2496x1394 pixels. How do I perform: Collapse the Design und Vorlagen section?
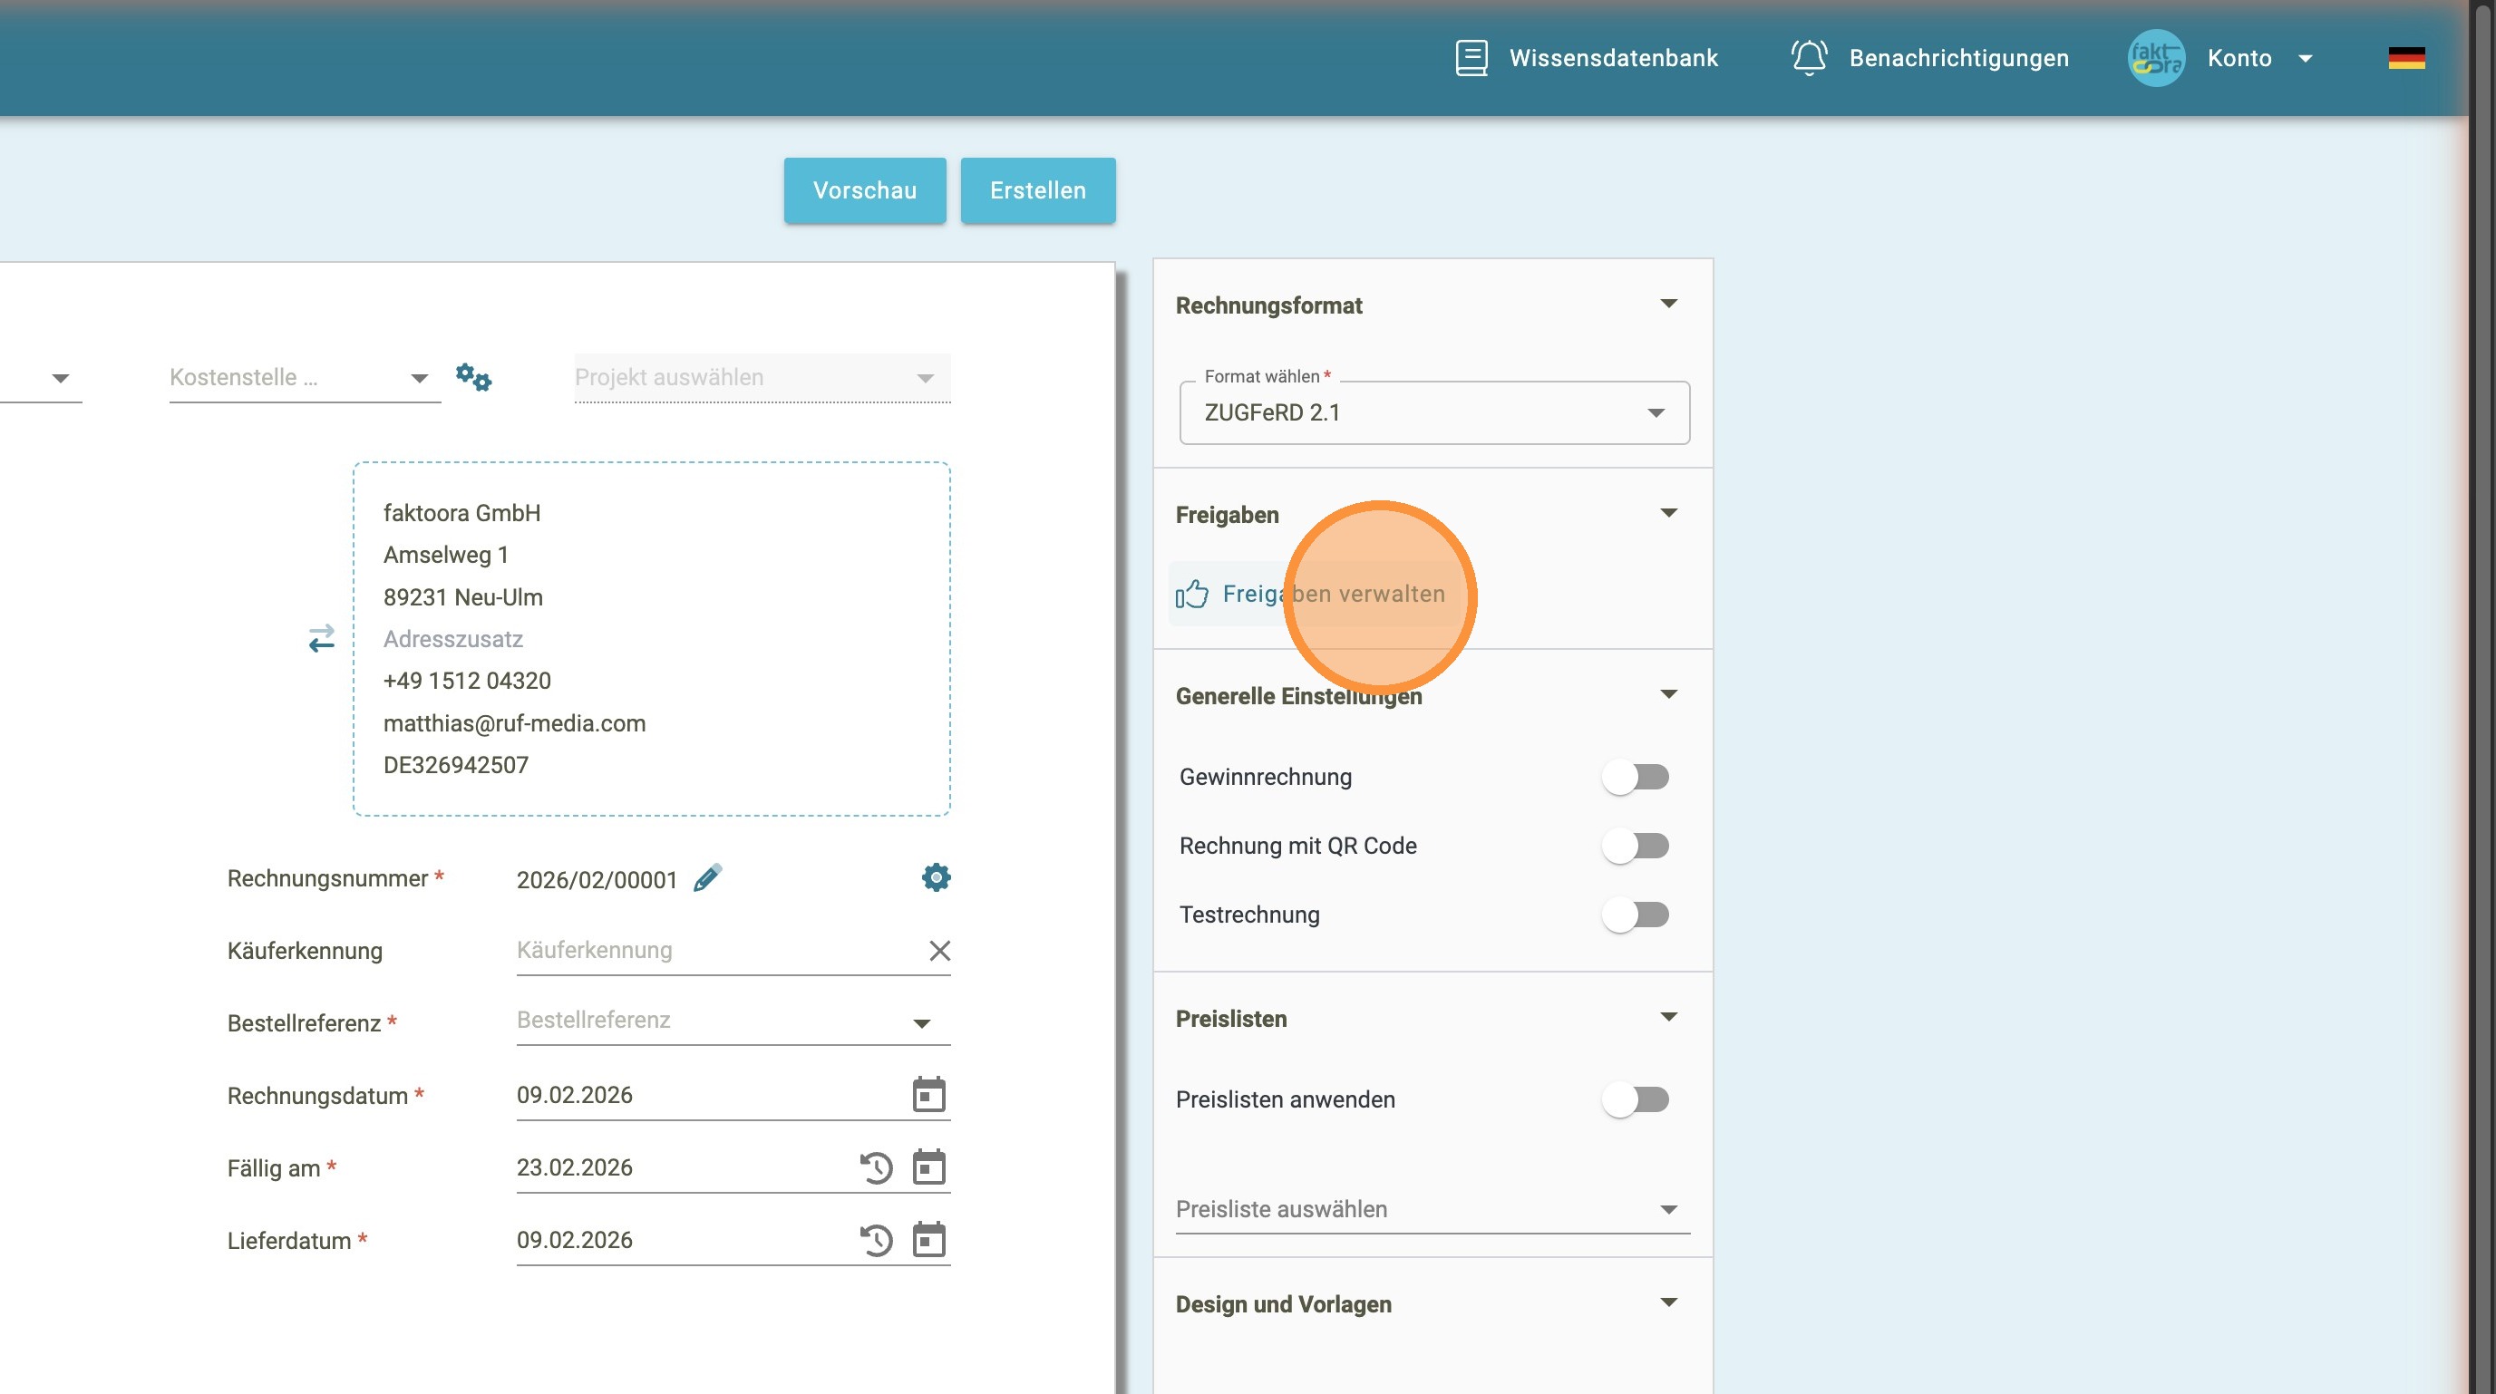tap(1668, 1303)
